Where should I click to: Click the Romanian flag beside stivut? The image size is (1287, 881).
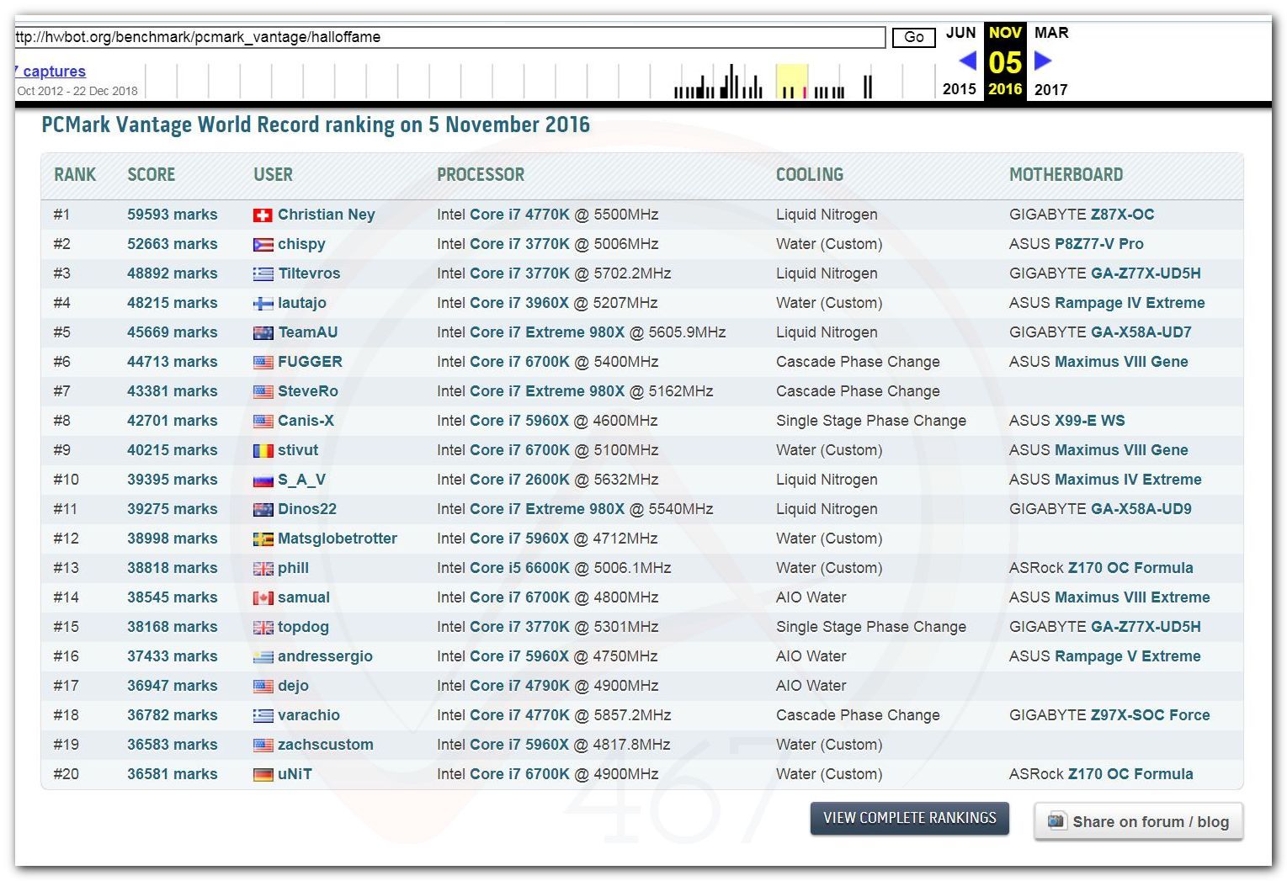click(x=263, y=451)
